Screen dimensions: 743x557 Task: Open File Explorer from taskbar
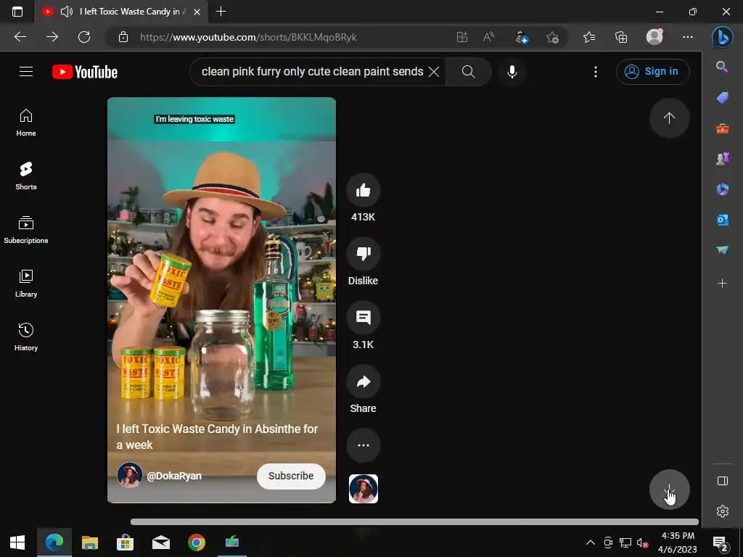(89, 542)
